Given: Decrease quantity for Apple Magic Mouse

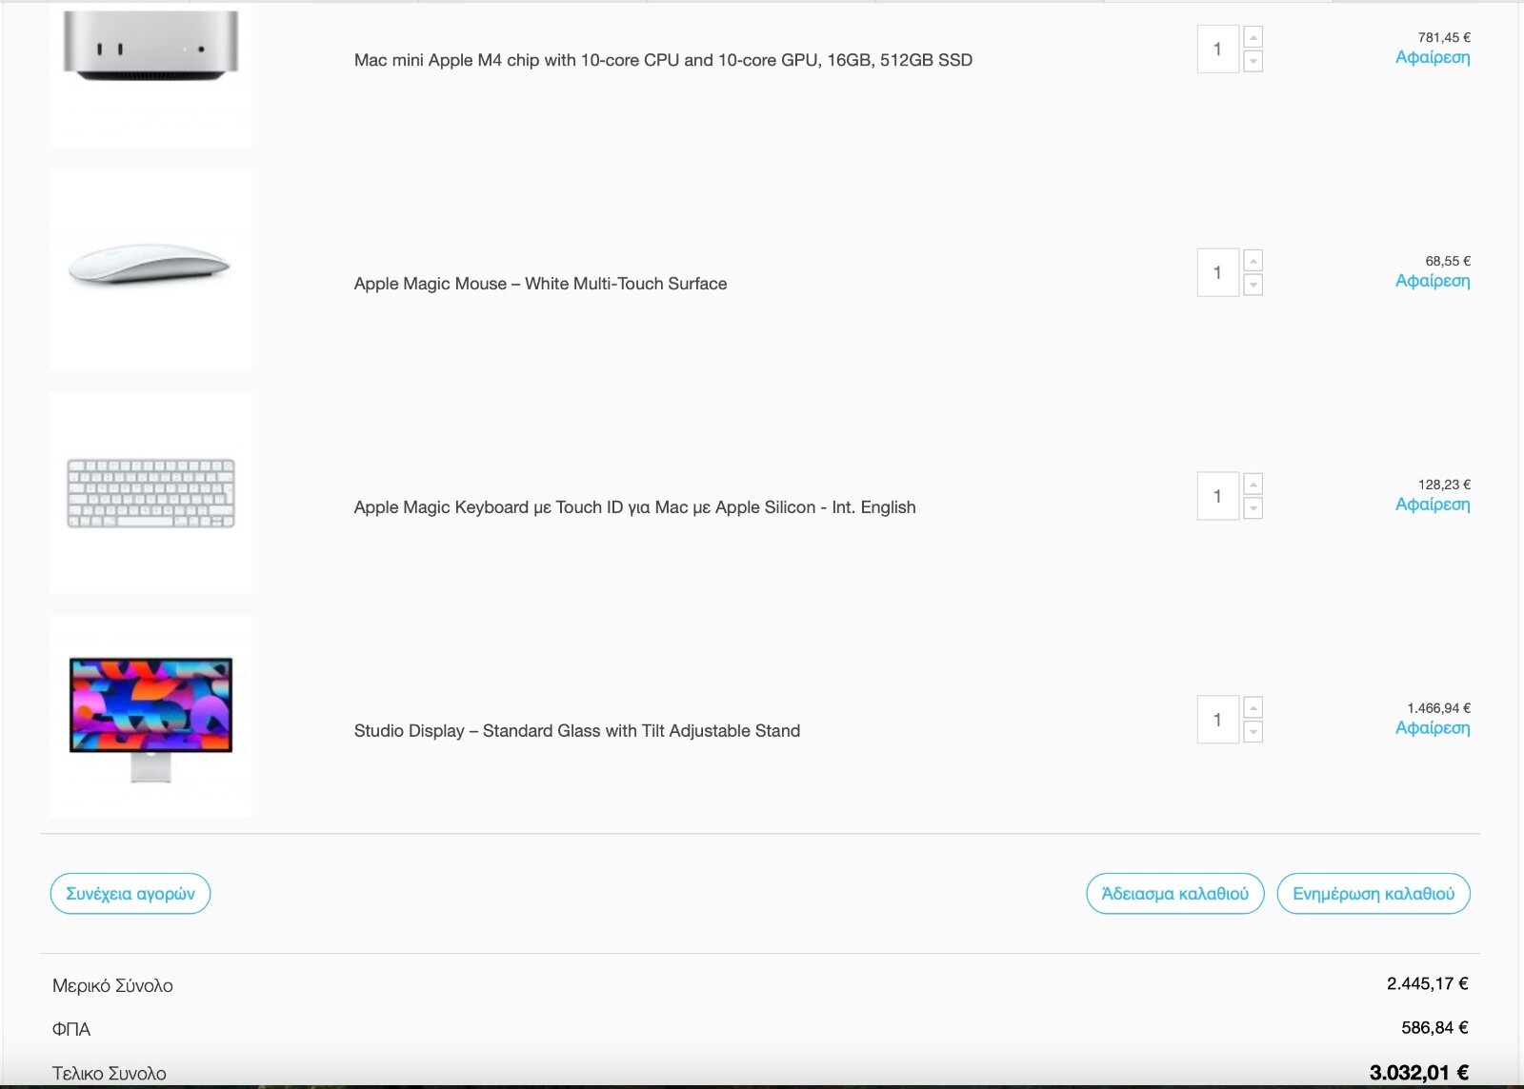Looking at the screenshot, I should coord(1253,285).
